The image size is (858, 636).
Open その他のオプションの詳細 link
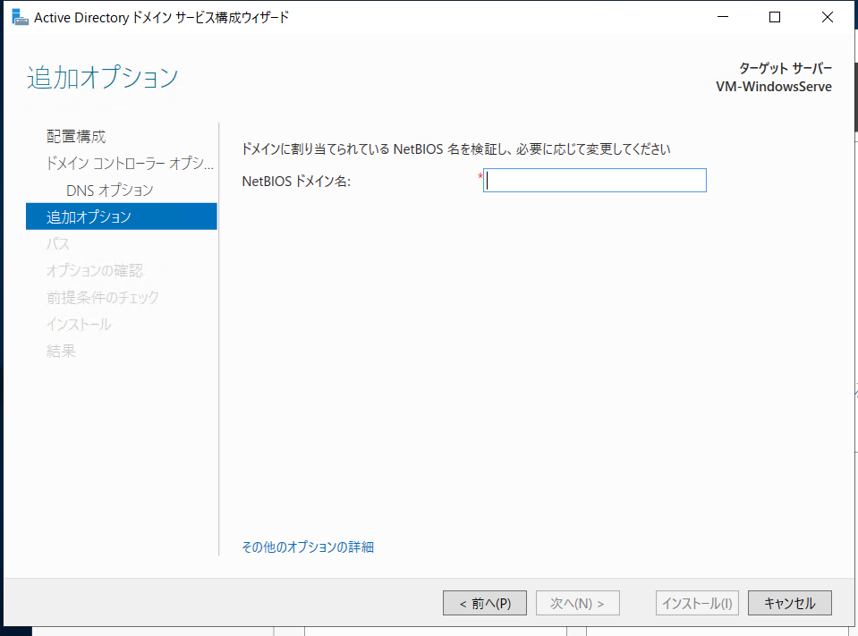pyautogui.click(x=308, y=547)
